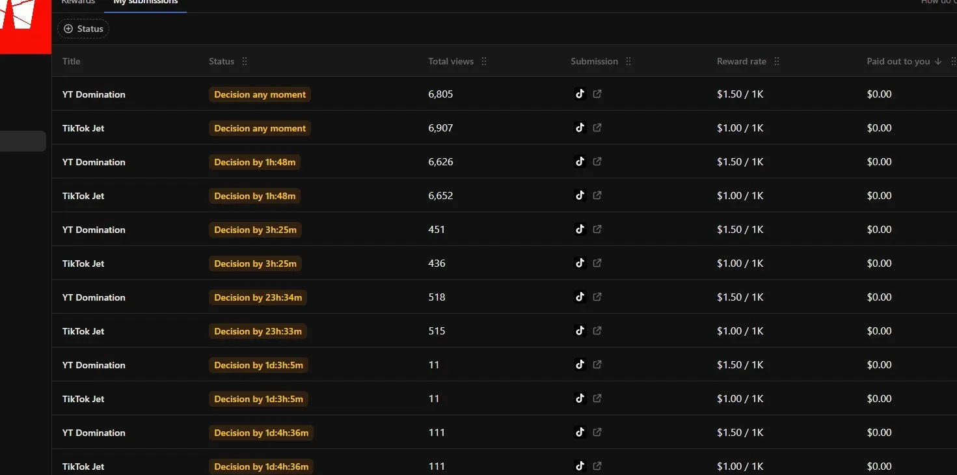Image resolution: width=957 pixels, height=475 pixels.
Task: Click the TikTok icon in the 436 views row
Action: 580,263
